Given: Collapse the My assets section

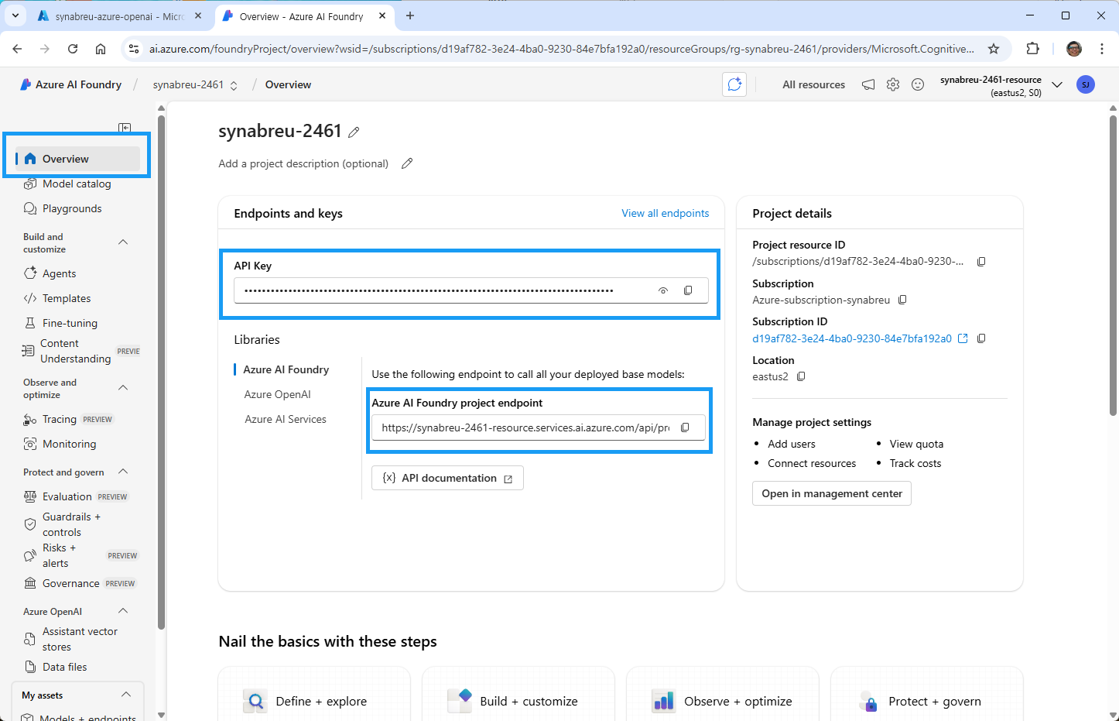Looking at the screenshot, I should (126, 695).
